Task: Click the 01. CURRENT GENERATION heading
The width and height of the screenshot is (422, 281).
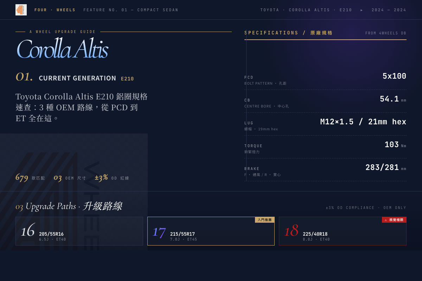Action: (x=66, y=78)
